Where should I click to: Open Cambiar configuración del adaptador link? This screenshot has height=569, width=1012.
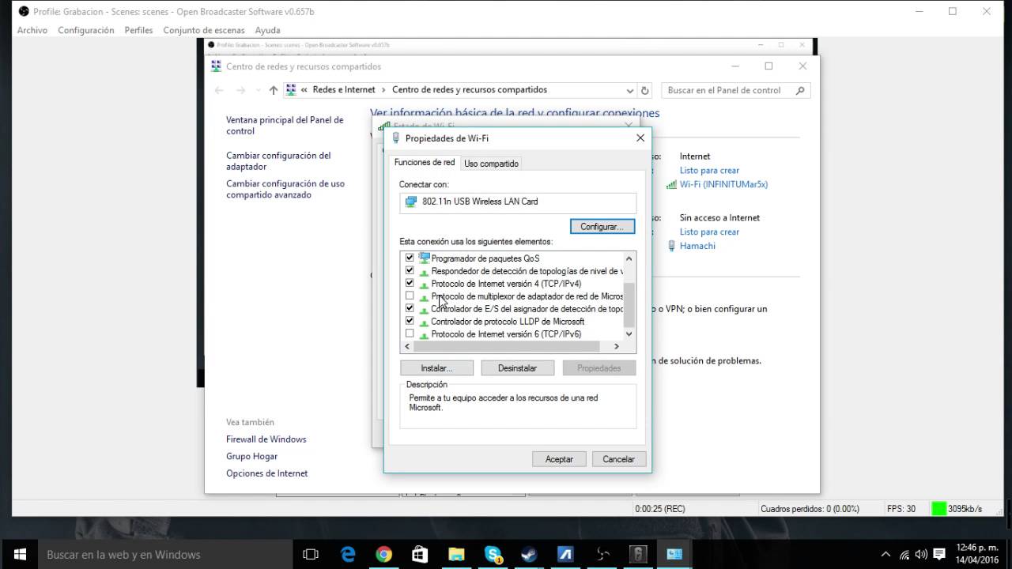coord(278,161)
